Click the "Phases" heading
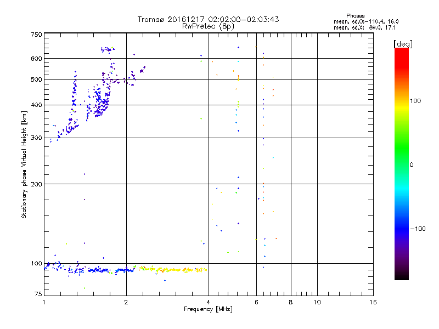The width and height of the screenshot is (439, 329). click(x=355, y=16)
